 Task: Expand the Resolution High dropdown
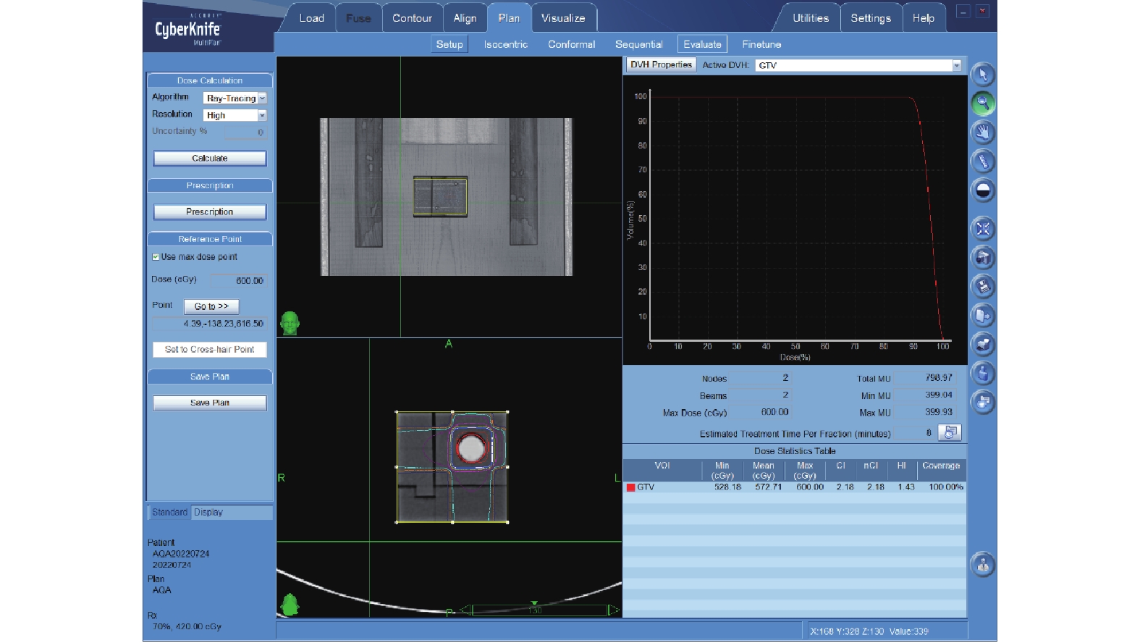(x=262, y=115)
